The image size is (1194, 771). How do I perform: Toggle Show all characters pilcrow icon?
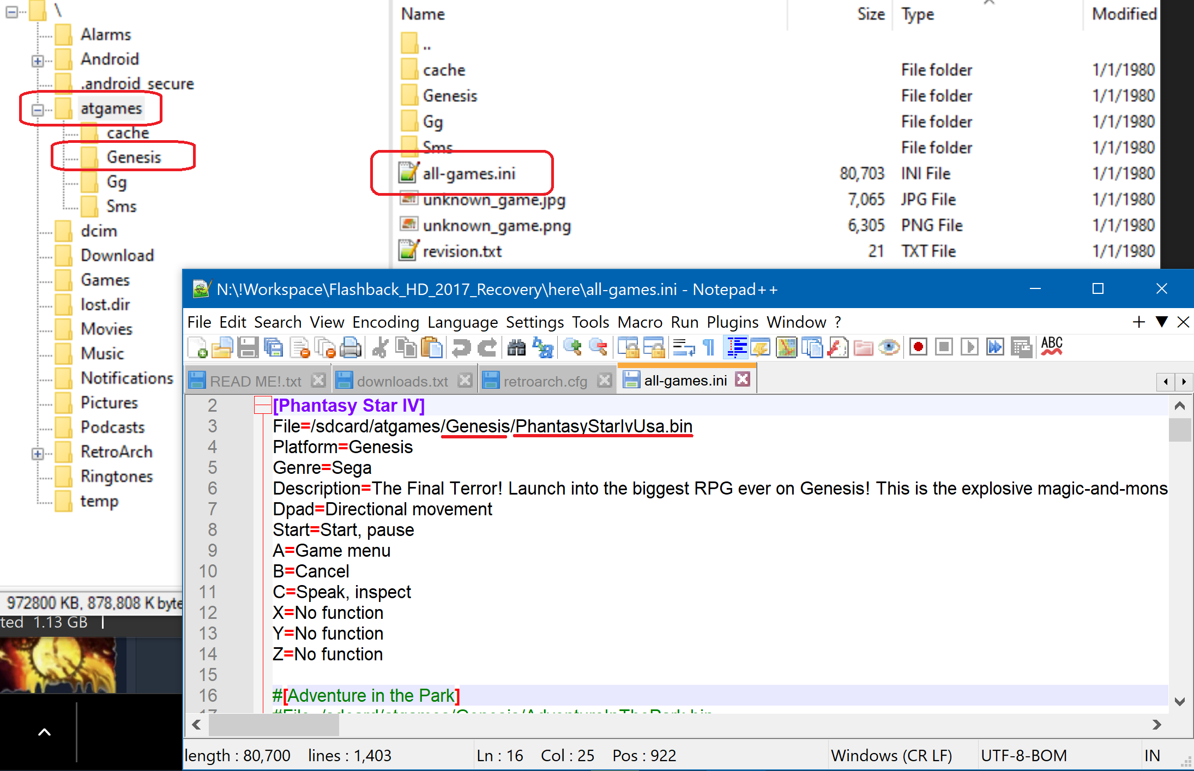709,347
